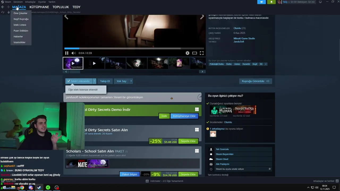Select İstatistikler from store menu
Viewport: 340px width, 191px height.
pyautogui.click(x=20, y=42)
